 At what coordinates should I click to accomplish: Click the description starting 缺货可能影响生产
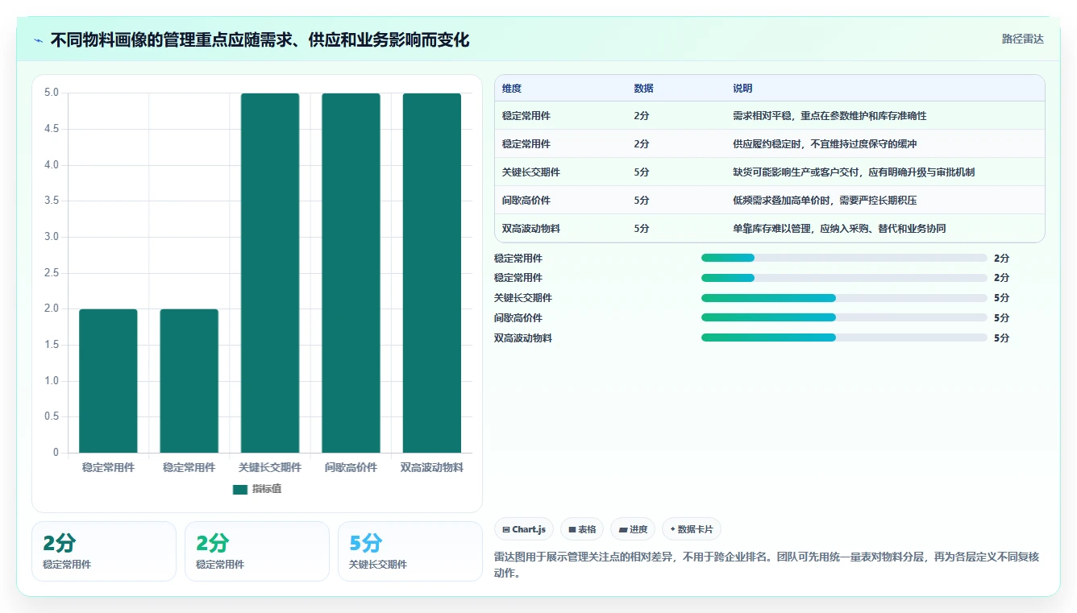pos(854,172)
